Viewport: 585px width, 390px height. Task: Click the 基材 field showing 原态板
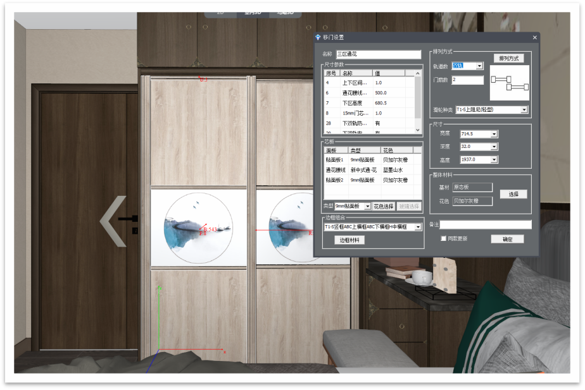(x=472, y=187)
